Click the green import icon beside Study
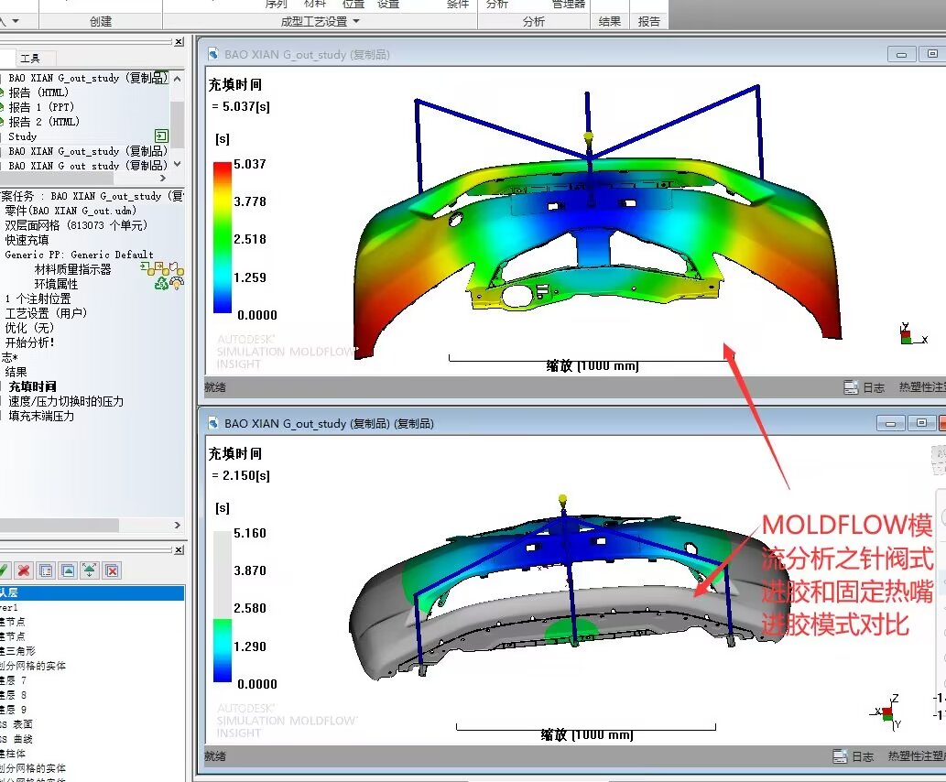 click(161, 136)
